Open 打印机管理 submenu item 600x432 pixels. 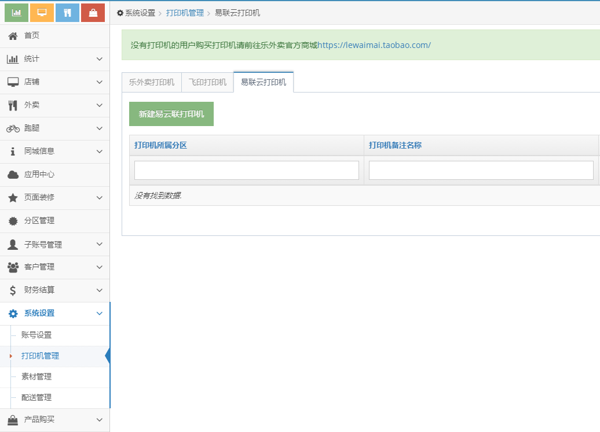[x=40, y=356]
